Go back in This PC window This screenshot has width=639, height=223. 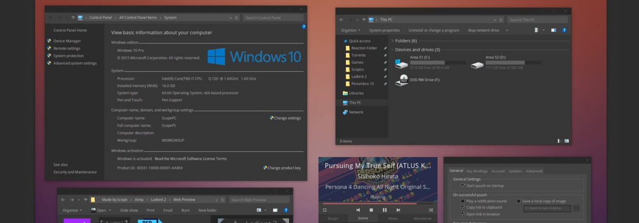pos(342,20)
